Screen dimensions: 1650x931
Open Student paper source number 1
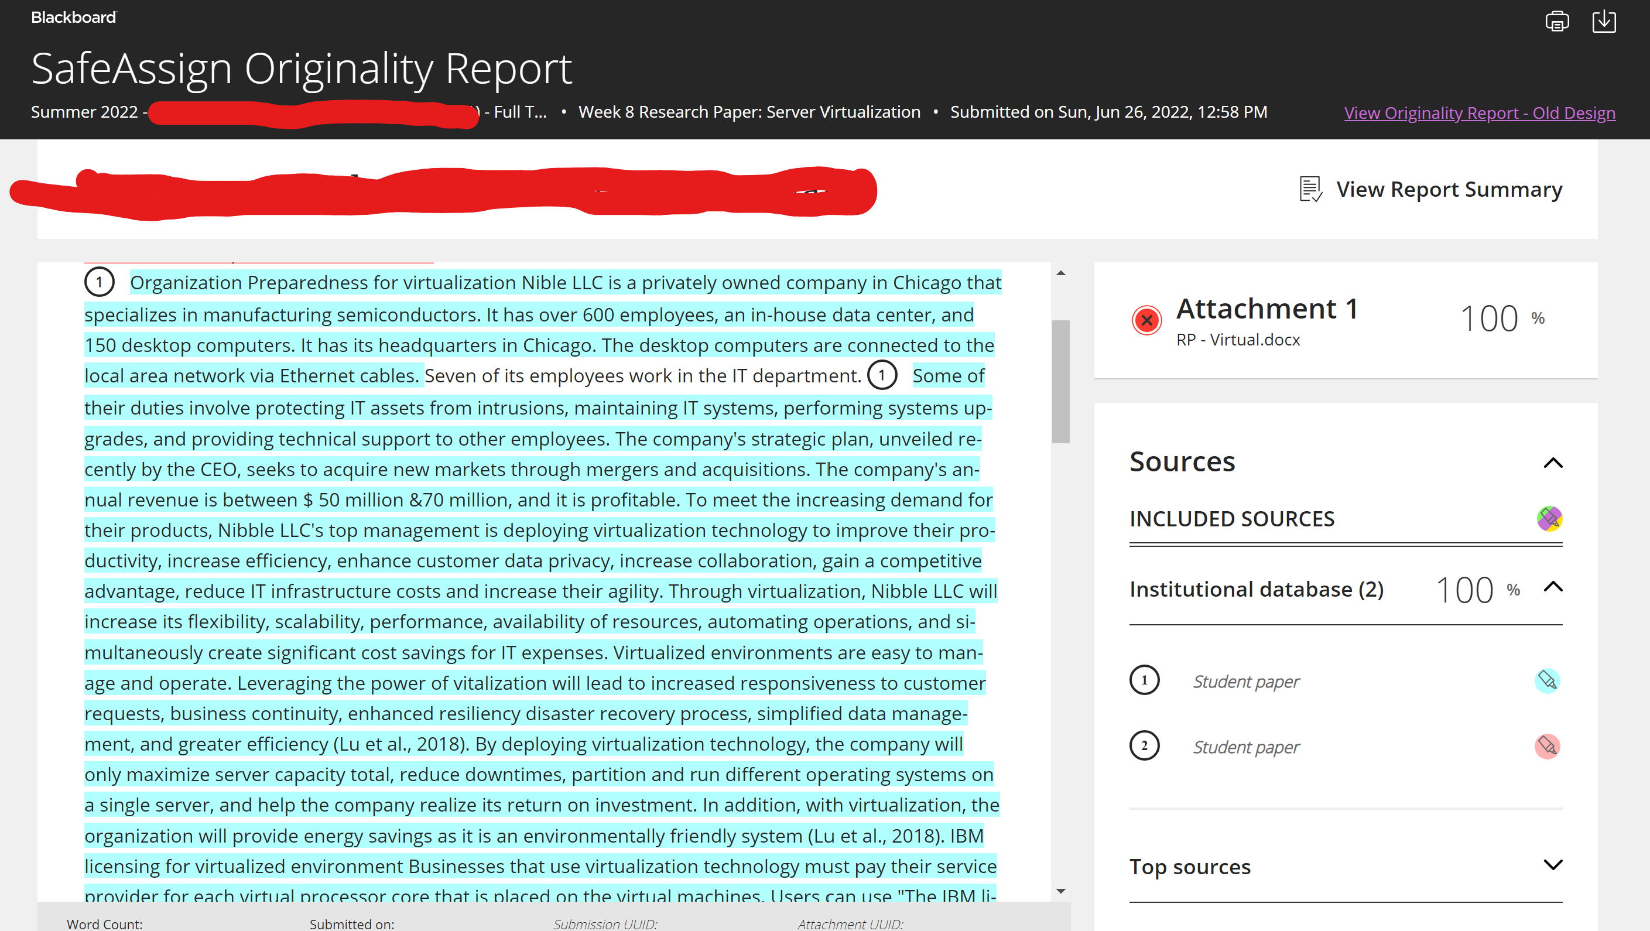tap(1246, 681)
